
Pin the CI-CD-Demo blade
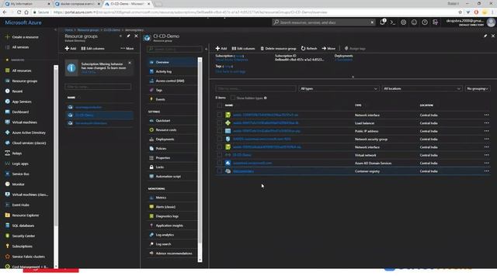click(x=485, y=36)
